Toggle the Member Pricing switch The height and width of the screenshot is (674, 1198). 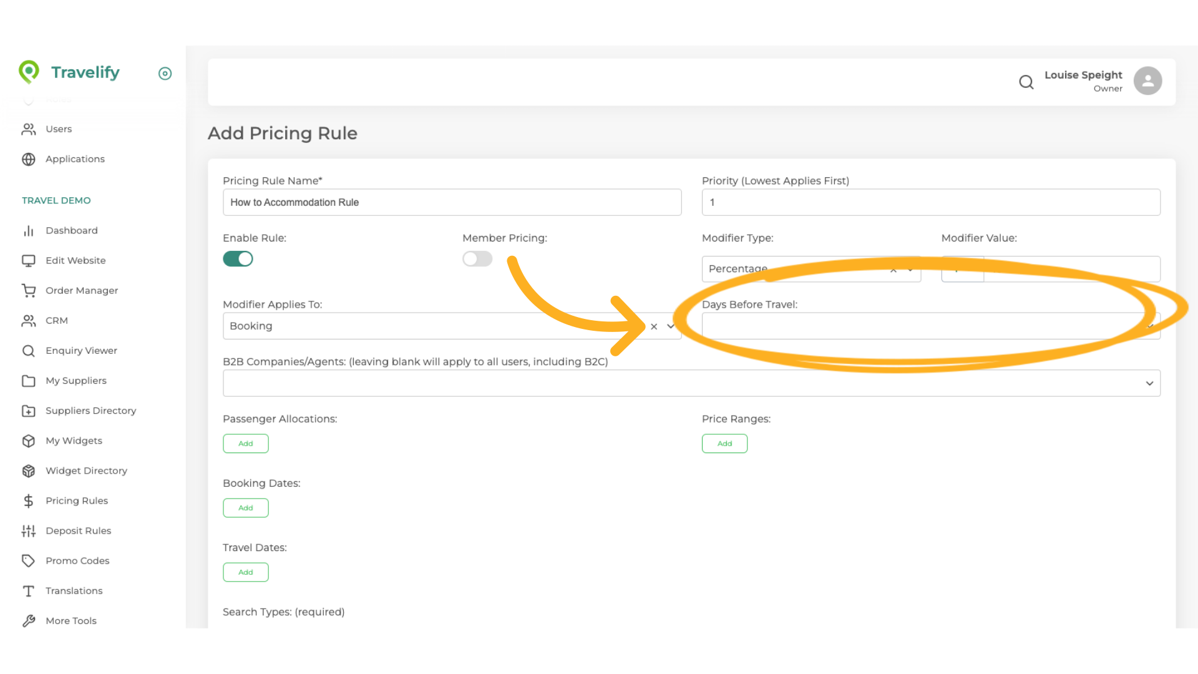pyautogui.click(x=477, y=259)
